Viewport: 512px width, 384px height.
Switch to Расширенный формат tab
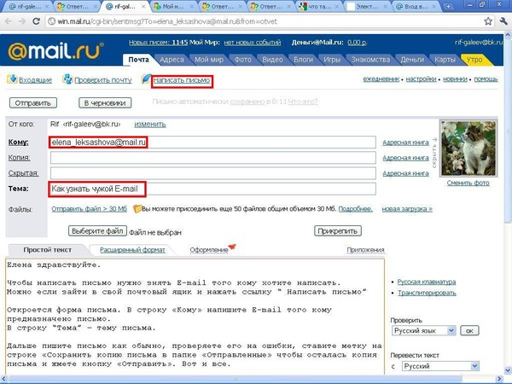coord(132,250)
